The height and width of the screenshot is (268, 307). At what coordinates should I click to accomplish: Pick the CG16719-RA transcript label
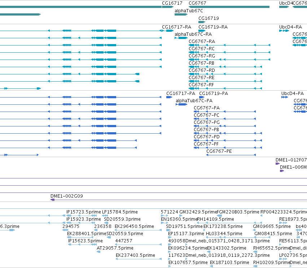[213, 27]
